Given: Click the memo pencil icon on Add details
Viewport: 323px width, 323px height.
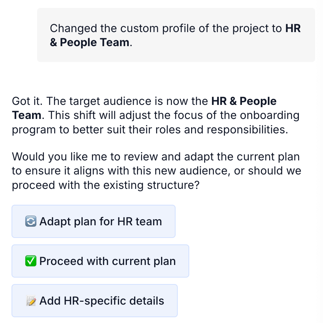Looking at the screenshot, I should coord(31,301).
